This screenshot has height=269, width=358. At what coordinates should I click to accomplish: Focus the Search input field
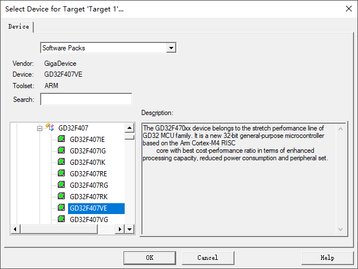point(86,99)
